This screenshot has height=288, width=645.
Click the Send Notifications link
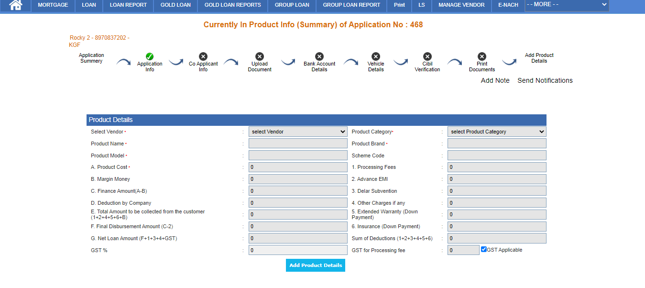545,80
